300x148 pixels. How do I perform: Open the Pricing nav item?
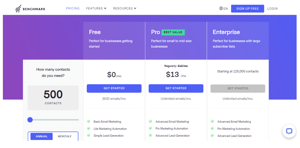(x=73, y=8)
